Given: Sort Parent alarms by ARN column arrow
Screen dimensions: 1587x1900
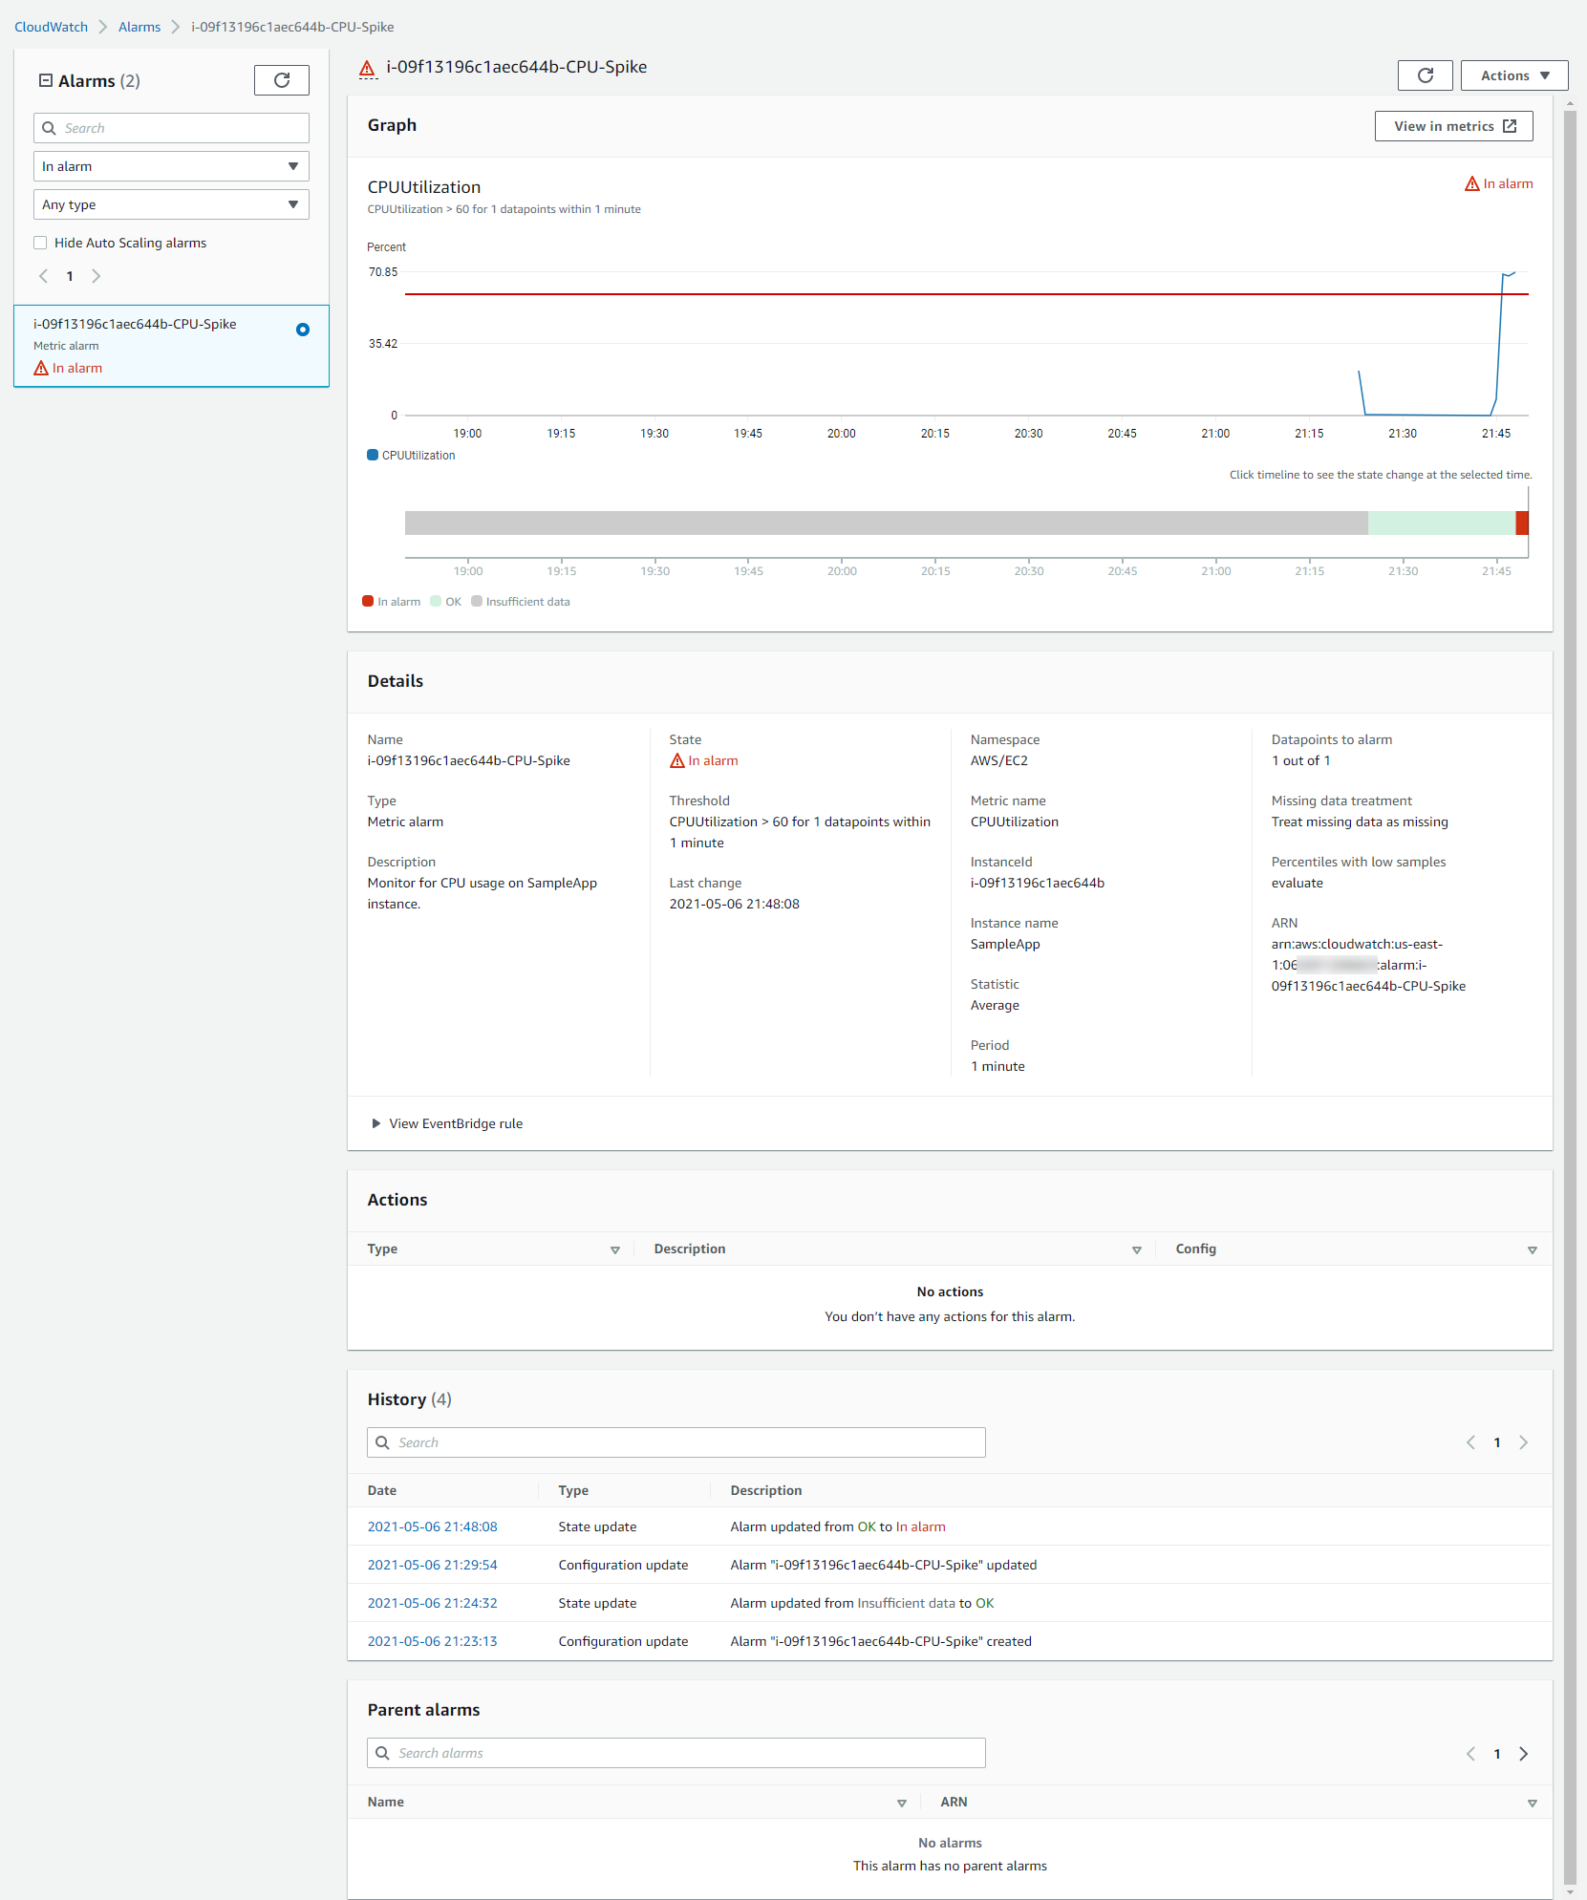Looking at the screenshot, I should point(1533,1803).
